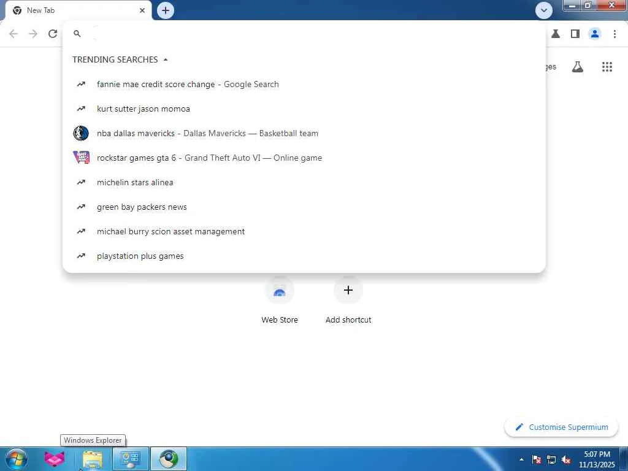This screenshot has width=628, height=471.
Task: Select the kurt sutter jason momoa suggestion
Action: [x=304, y=109]
